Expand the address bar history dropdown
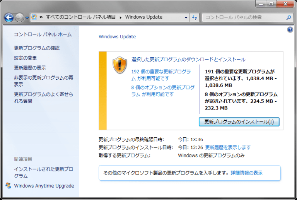 [186, 18]
